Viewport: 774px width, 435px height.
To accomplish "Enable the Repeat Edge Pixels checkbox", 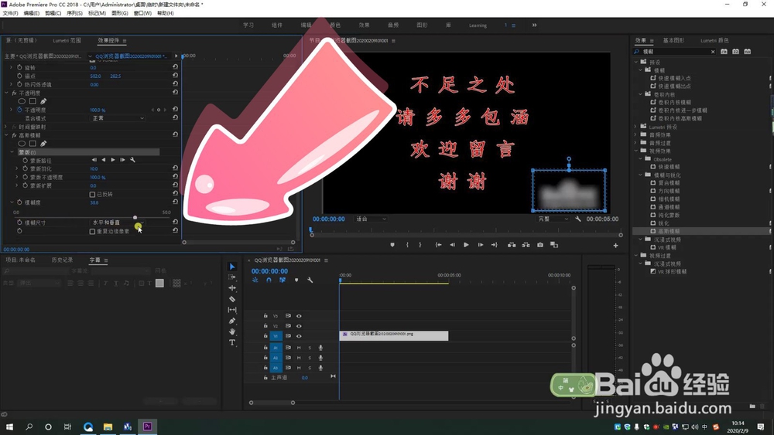I will click(92, 232).
